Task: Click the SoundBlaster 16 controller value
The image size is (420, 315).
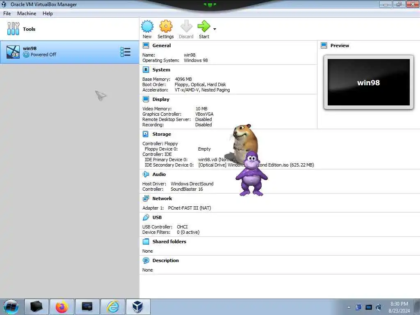Action: click(187, 189)
